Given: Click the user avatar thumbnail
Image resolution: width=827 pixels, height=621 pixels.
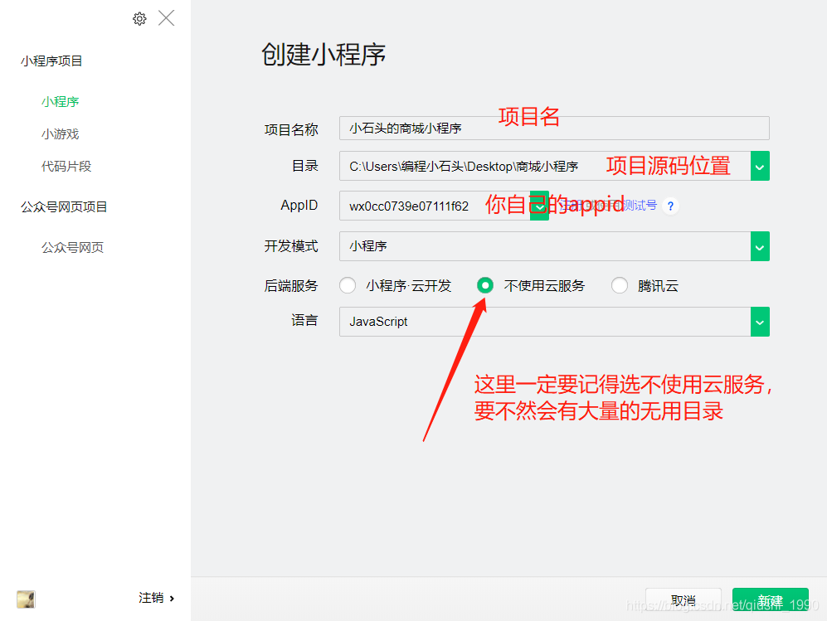Looking at the screenshot, I should [x=26, y=599].
